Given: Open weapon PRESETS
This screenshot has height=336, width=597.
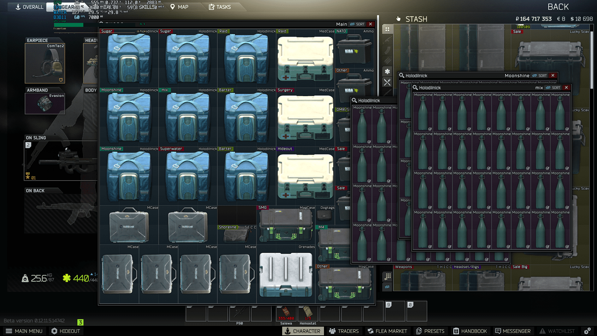Looking at the screenshot, I should (x=430, y=331).
